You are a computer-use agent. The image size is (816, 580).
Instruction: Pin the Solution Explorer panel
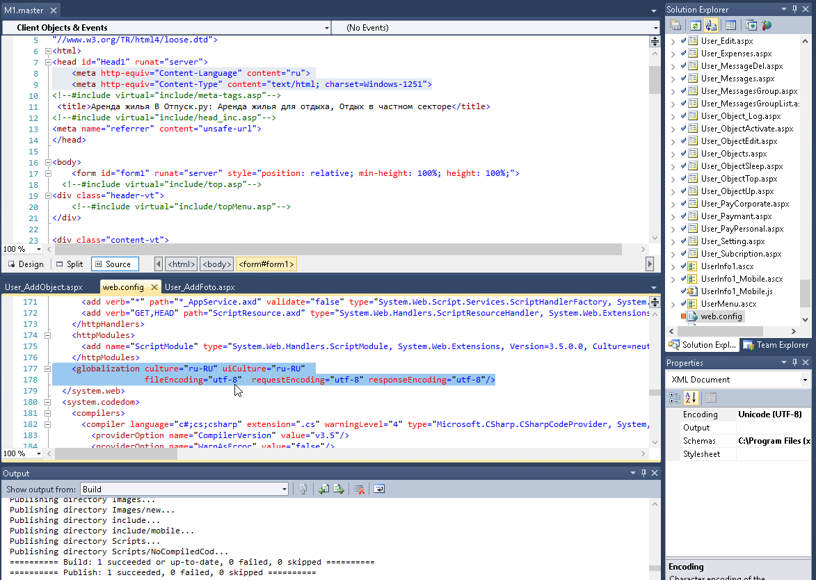tap(794, 9)
